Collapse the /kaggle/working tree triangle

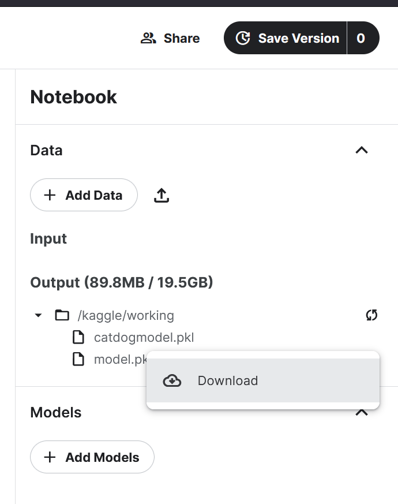pyautogui.click(x=38, y=315)
